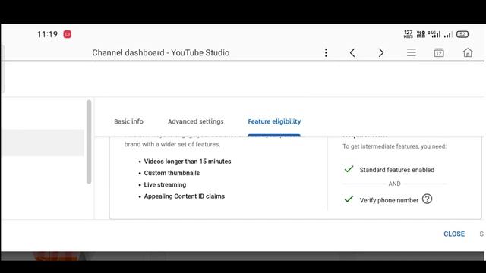This screenshot has height=273, width=486.
Task: Click the highlighted item in left sidebar
Action: click(43, 143)
